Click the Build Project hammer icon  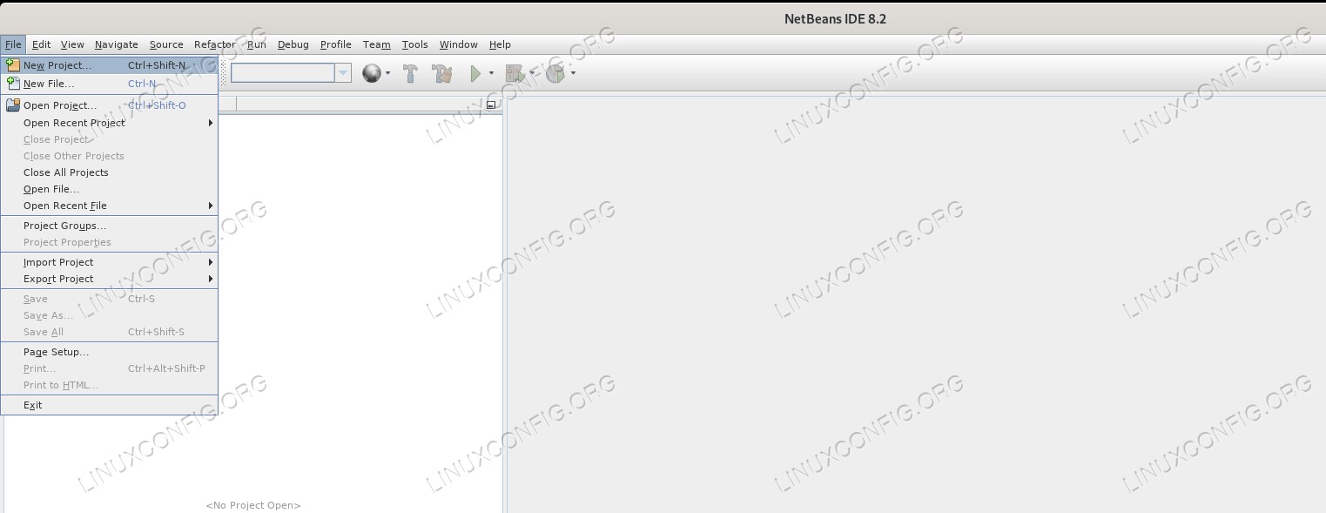pyautogui.click(x=411, y=73)
